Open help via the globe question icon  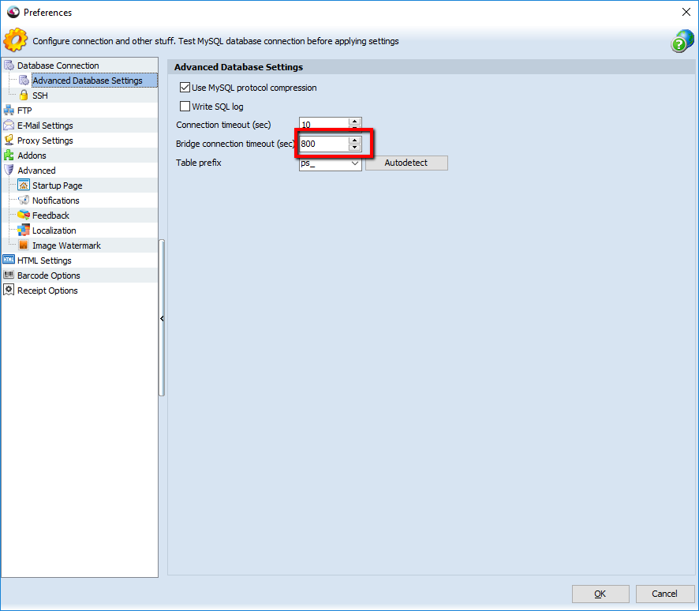click(x=682, y=41)
